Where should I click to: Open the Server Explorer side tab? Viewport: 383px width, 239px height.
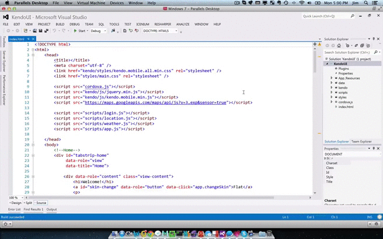tap(4, 61)
